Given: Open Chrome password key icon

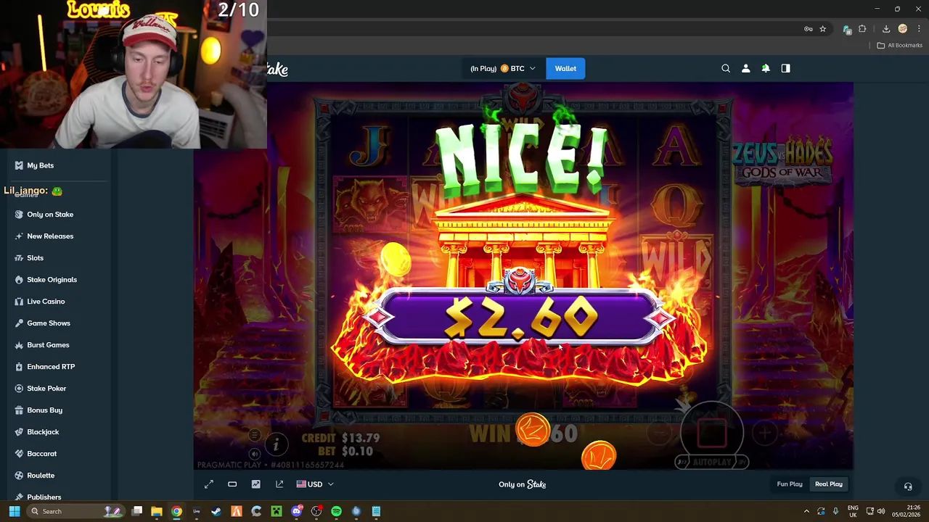Looking at the screenshot, I should pyautogui.click(x=808, y=29).
